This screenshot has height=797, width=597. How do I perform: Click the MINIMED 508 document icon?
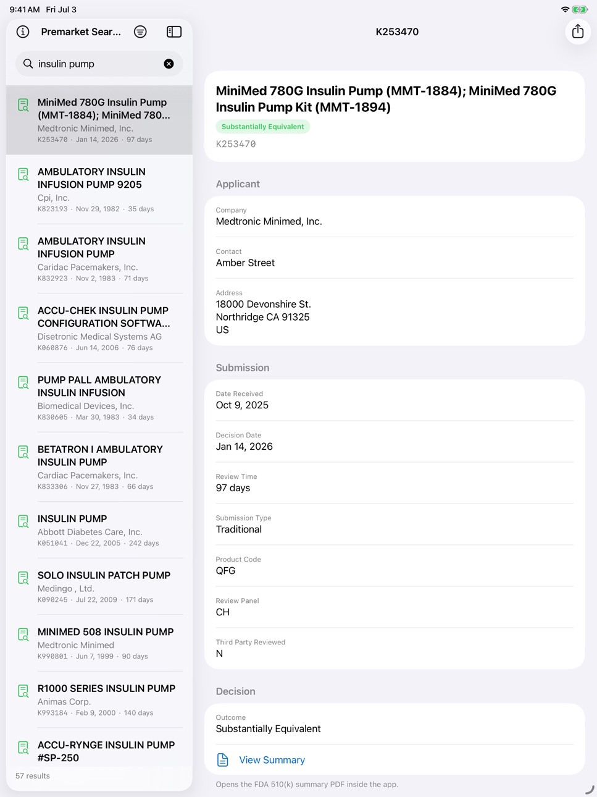coord(23,635)
